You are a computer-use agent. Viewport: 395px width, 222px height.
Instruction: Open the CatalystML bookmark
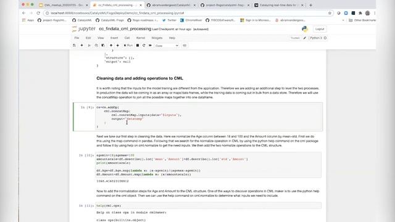pyautogui.click(x=82, y=20)
